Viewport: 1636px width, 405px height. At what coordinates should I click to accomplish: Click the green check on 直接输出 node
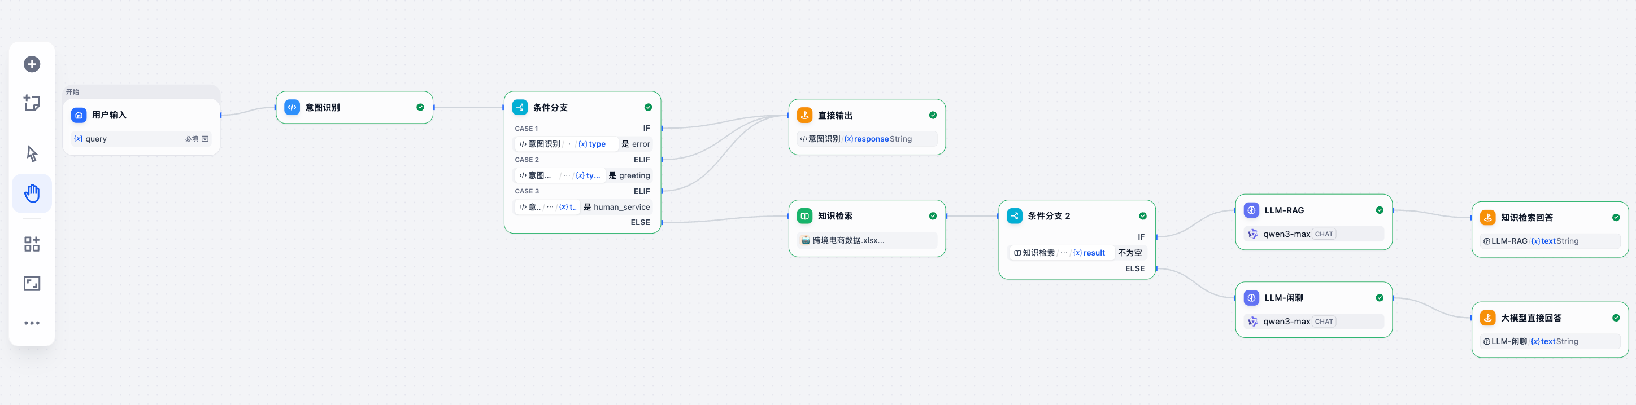(932, 116)
